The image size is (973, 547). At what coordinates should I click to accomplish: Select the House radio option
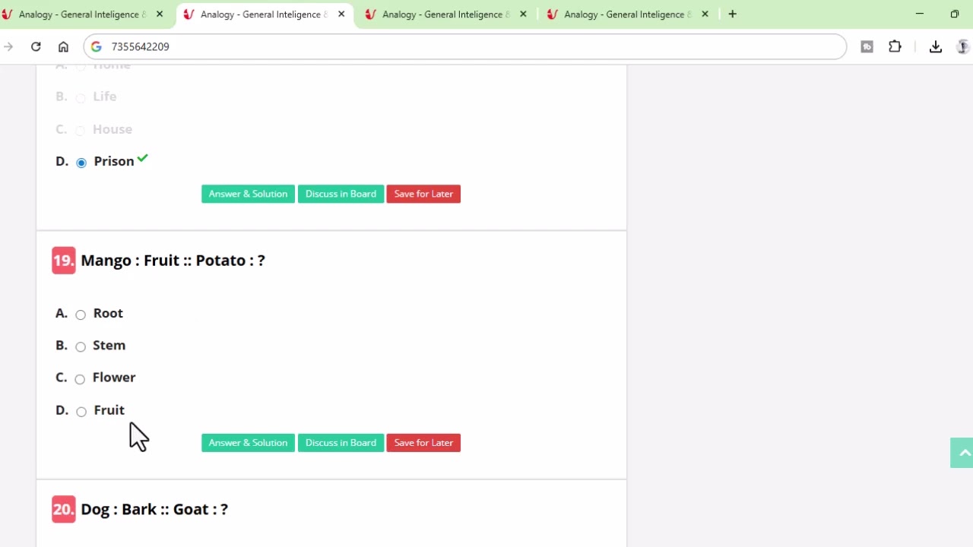click(80, 131)
